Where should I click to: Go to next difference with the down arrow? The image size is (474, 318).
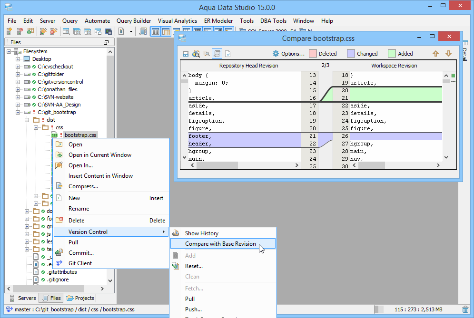point(449,54)
